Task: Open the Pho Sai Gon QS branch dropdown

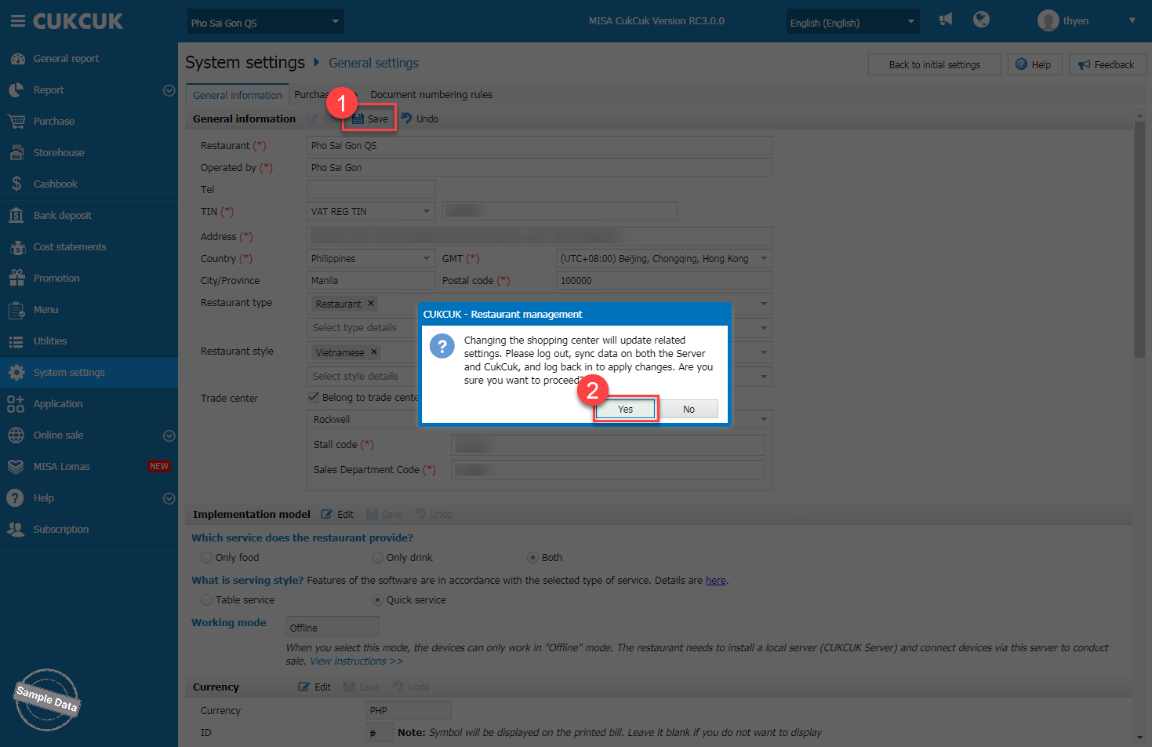Action: [x=265, y=22]
